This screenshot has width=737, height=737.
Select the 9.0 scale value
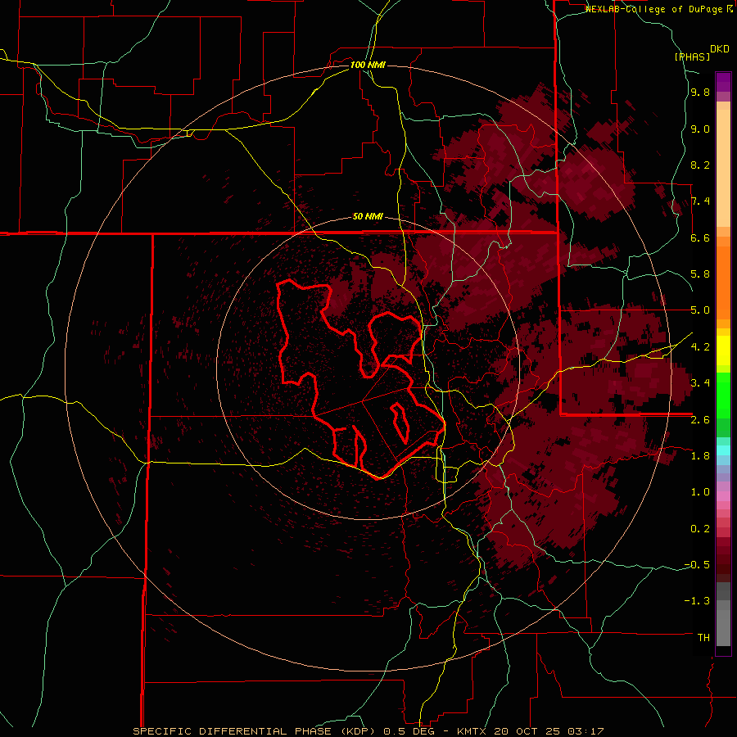[700, 129]
